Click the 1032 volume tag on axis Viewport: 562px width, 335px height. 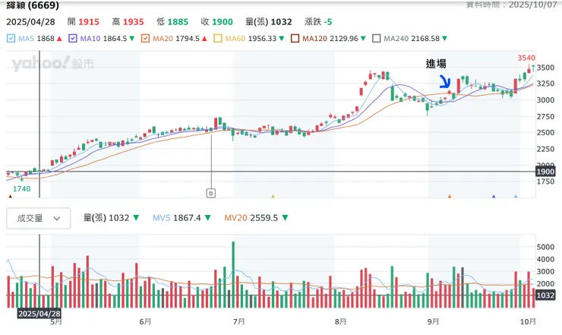pos(547,295)
